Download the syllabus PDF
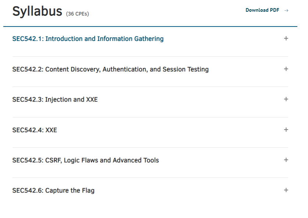308x218 pixels. (262, 10)
